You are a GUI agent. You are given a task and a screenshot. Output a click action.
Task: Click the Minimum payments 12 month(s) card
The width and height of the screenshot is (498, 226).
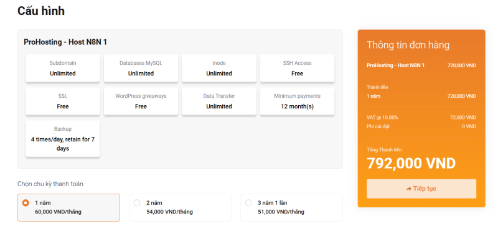tap(297, 101)
